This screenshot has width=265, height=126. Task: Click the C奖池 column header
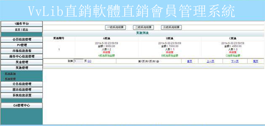coord(233,38)
